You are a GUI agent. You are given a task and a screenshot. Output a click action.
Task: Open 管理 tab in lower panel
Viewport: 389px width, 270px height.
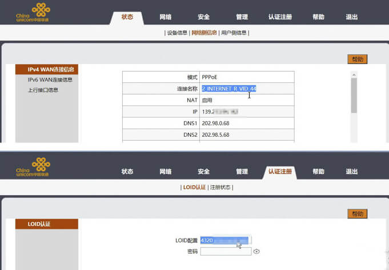pyautogui.click(x=242, y=172)
